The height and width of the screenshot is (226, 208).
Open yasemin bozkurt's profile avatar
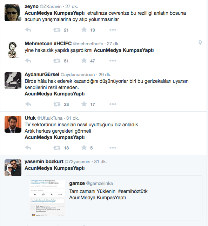(x=13, y=168)
